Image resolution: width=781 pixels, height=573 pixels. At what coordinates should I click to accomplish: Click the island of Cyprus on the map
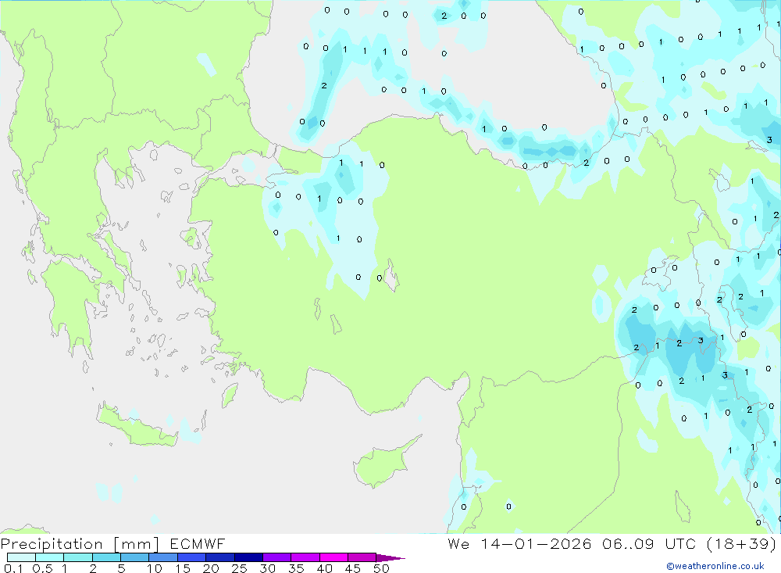point(383,464)
